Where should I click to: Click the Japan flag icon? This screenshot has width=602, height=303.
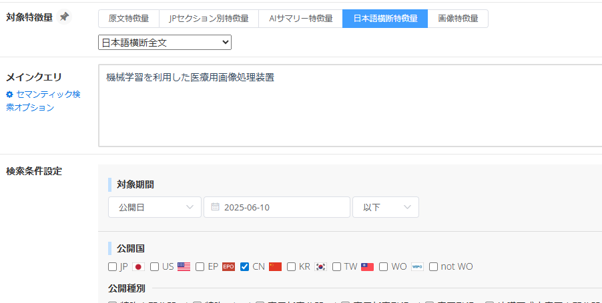138,266
